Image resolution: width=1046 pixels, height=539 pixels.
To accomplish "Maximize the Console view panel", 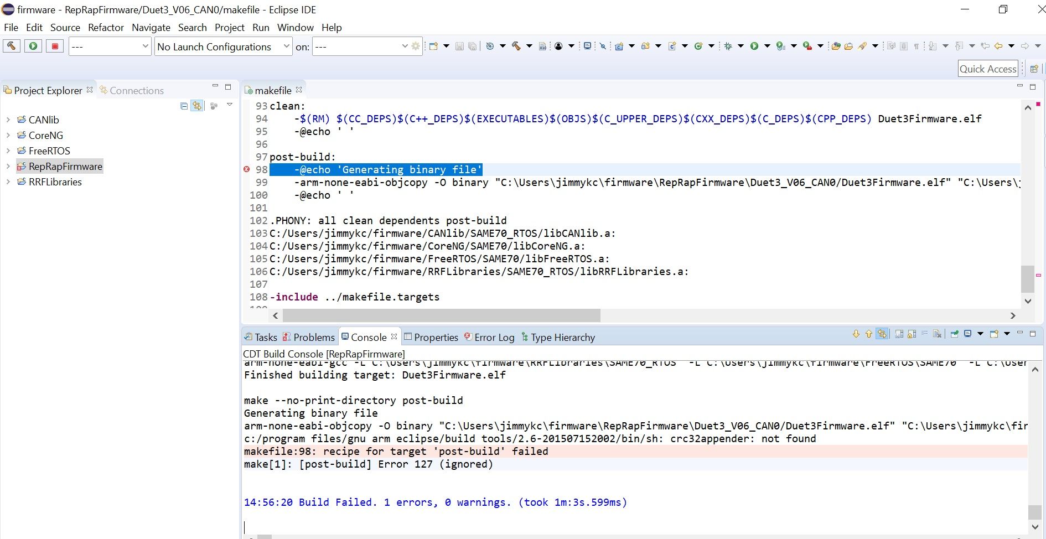I will [x=1033, y=334].
